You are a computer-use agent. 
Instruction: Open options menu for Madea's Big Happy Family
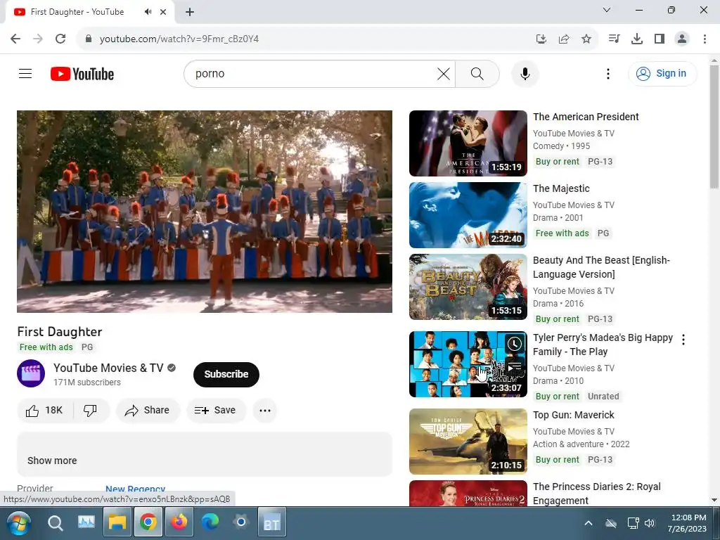(683, 340)
